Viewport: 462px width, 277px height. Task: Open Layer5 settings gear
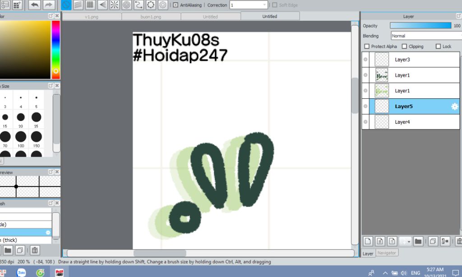coord(455,106)
